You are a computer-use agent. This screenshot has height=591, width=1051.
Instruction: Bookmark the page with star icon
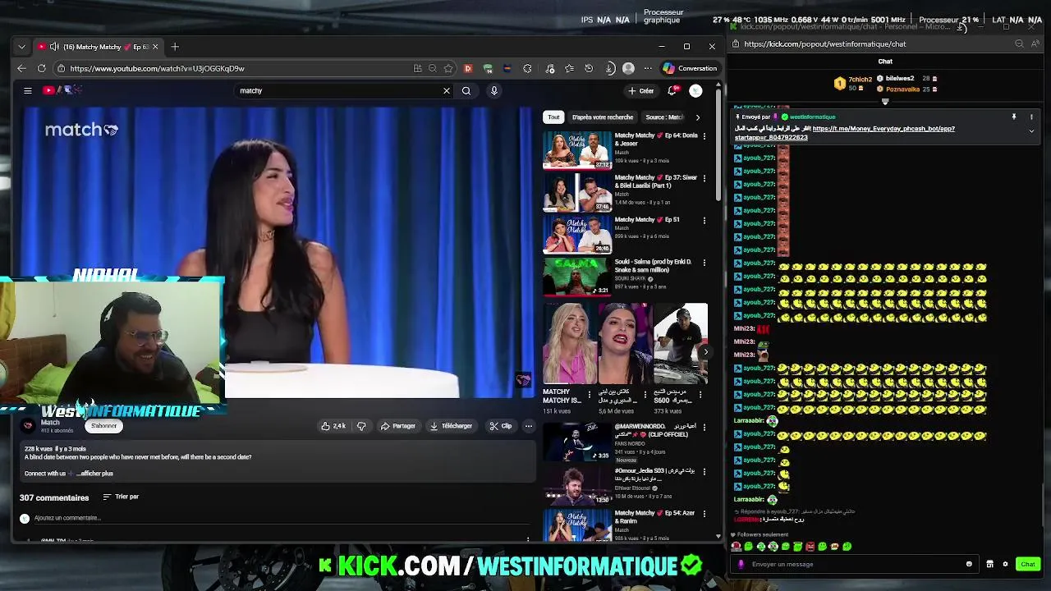coord(448,68)
